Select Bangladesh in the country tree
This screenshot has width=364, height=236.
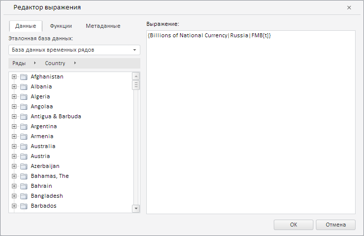(47, 196)
